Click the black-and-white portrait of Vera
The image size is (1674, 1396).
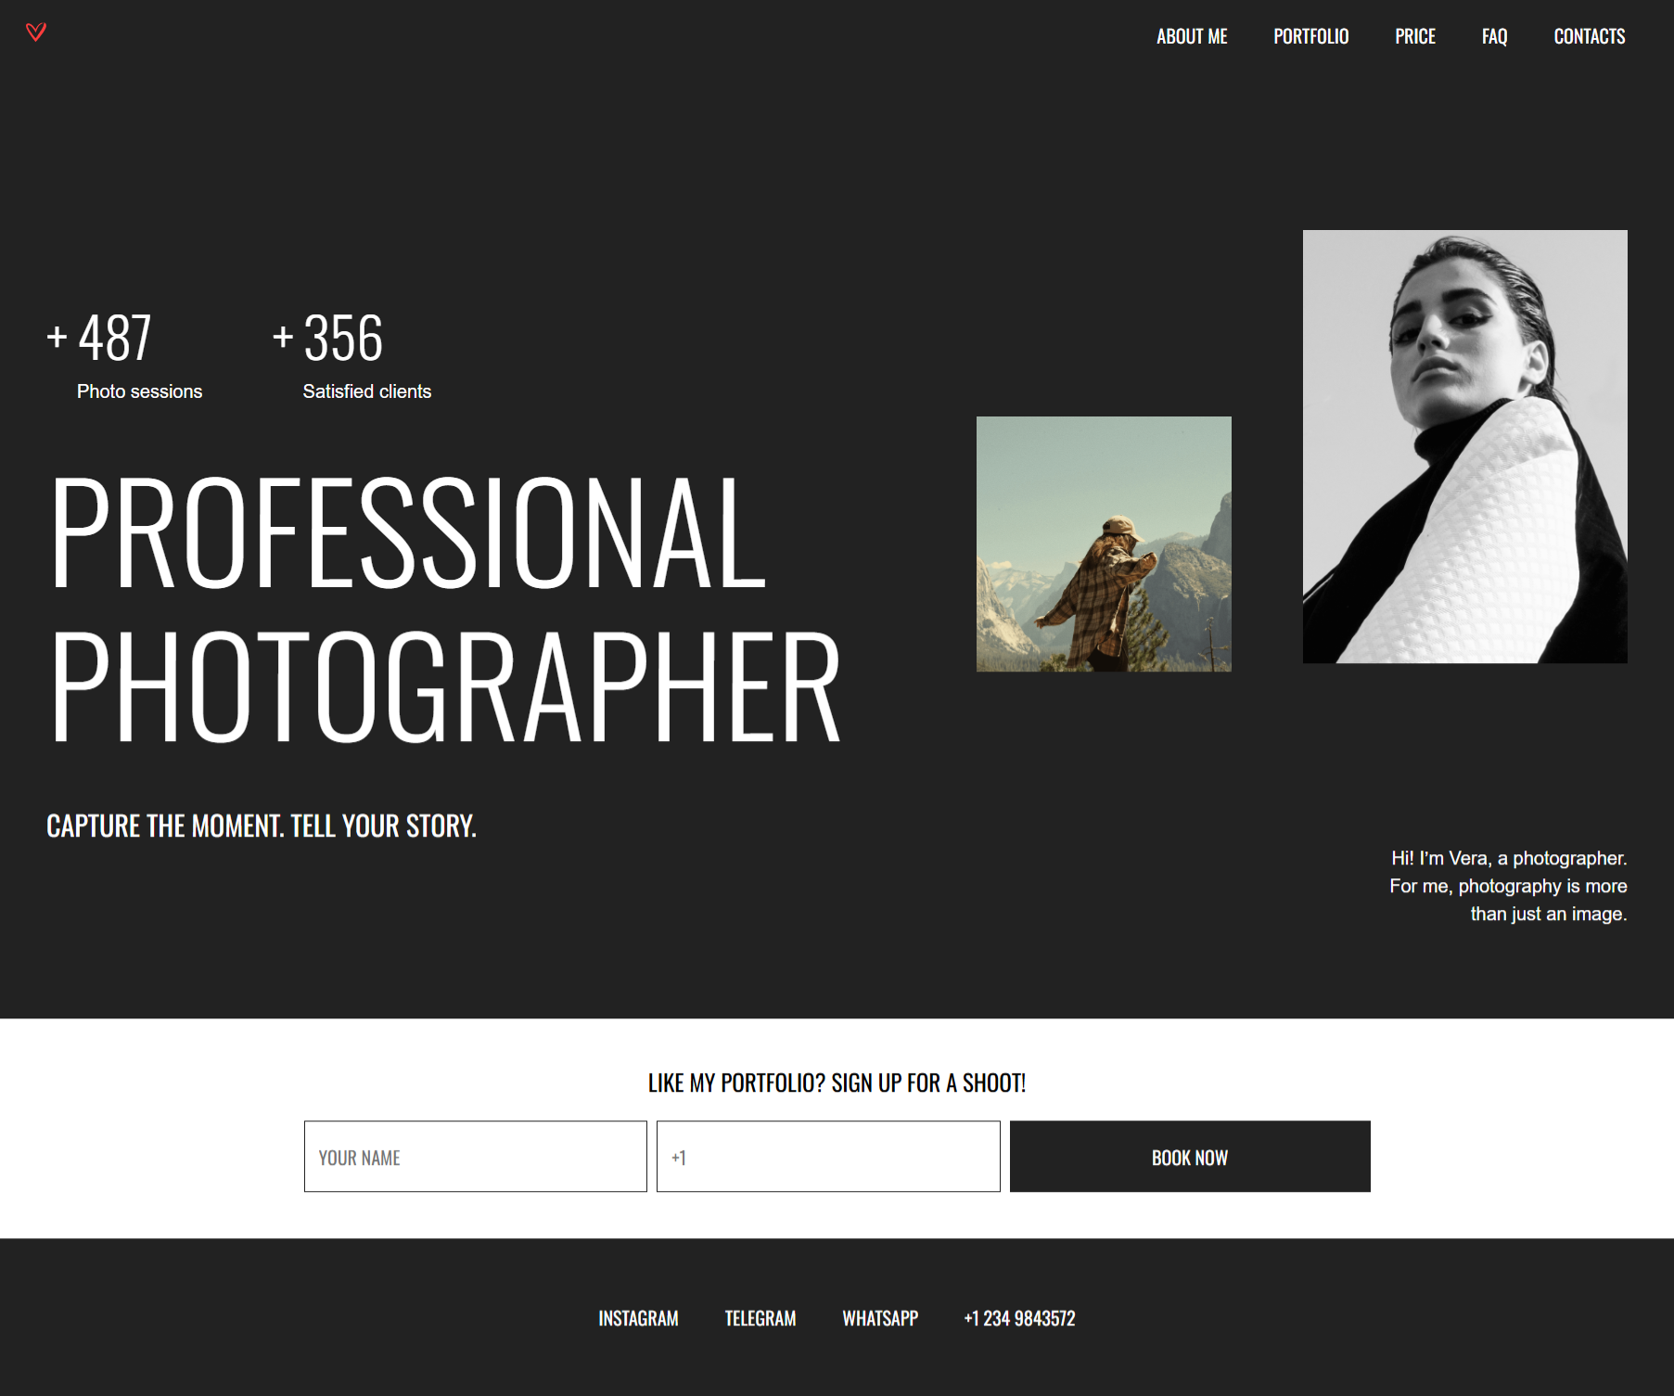[x=1464, y=445]
